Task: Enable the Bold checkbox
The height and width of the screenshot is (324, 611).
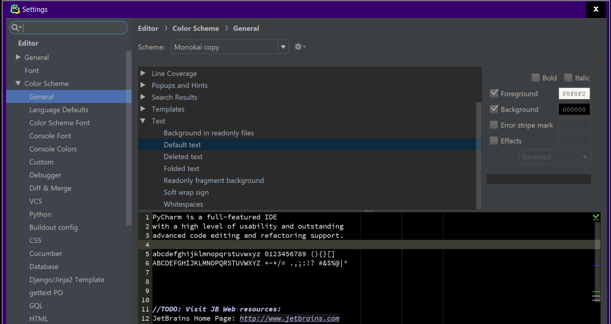Action: (x=536, y=77)
